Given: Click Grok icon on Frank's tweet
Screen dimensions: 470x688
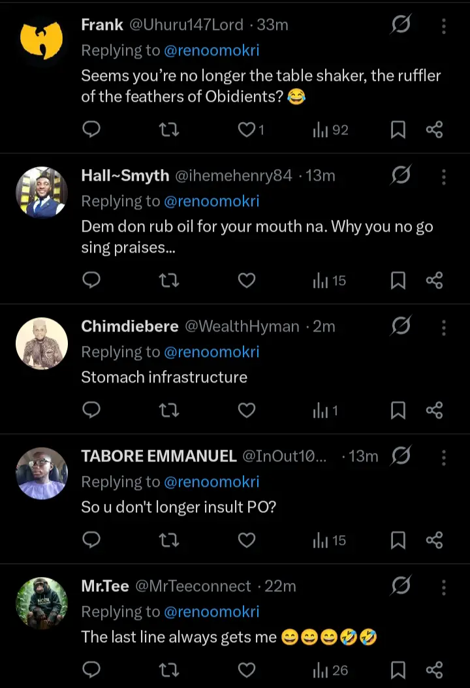Looking at the screenshot, I should click(x=401, y=25).
